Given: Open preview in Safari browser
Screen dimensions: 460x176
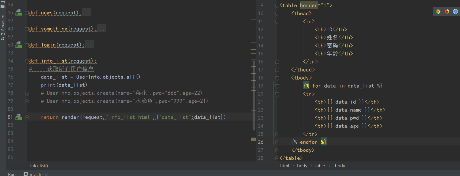Looking at the screenshot, I should pyautogui.click(x=455, y=12).
